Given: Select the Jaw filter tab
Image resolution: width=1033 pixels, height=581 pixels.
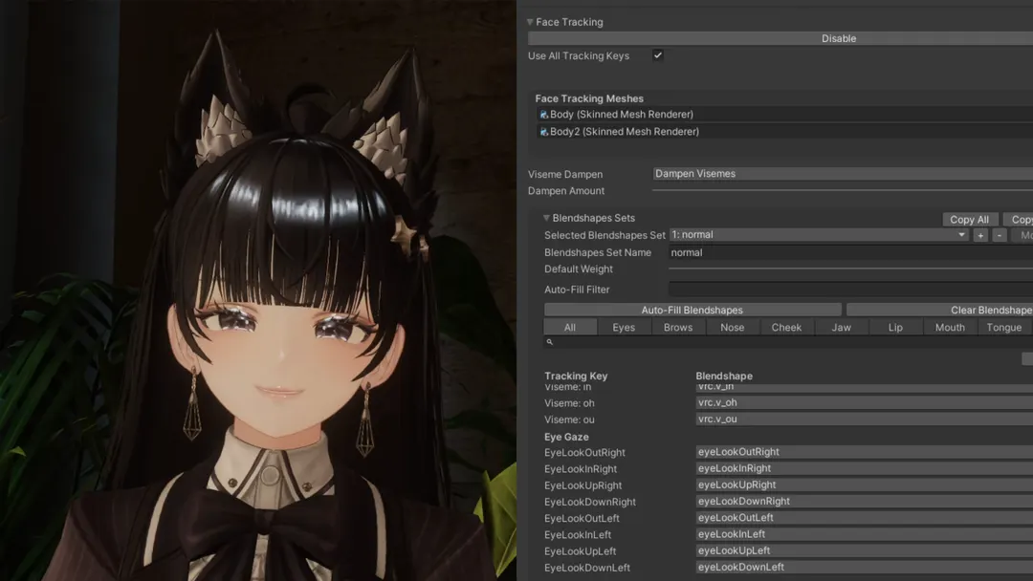Looking at the screenshot, I should 842,327.
